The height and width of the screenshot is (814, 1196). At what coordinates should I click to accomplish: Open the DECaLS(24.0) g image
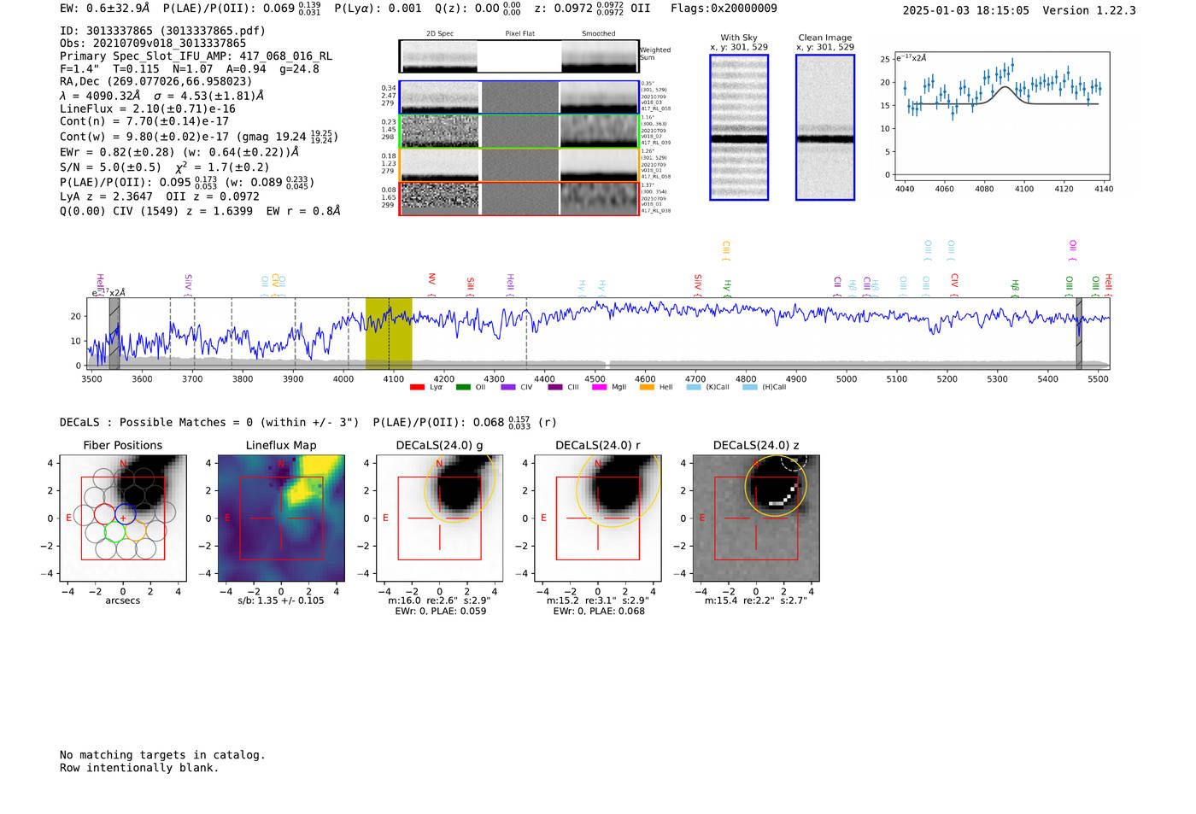point(439,518)
